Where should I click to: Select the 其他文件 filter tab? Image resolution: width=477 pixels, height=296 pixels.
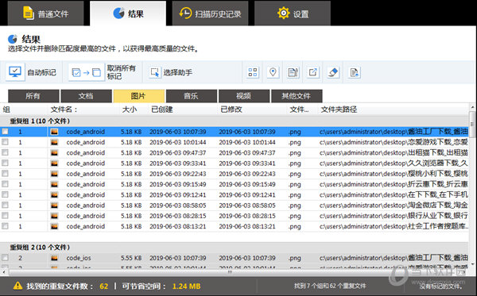(x=297, y=96)
